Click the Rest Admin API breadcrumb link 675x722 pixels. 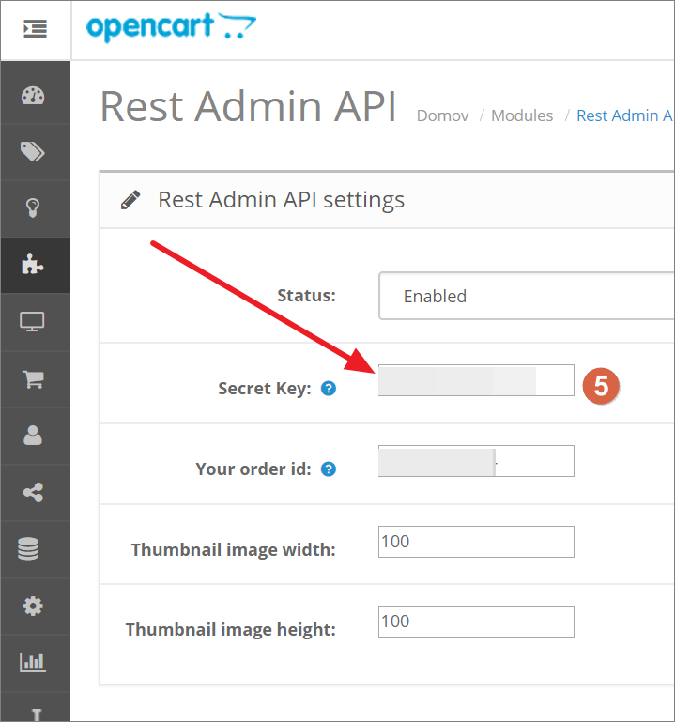pyautogui.click(x=625, y=115)
